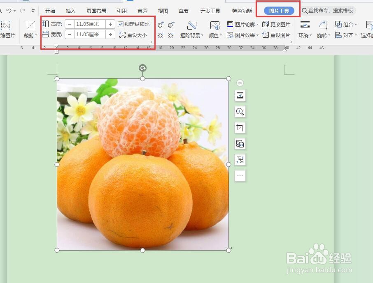Click the increase brightness icon
This screenshot has width=373, height=283.
[x=161, y=35]
